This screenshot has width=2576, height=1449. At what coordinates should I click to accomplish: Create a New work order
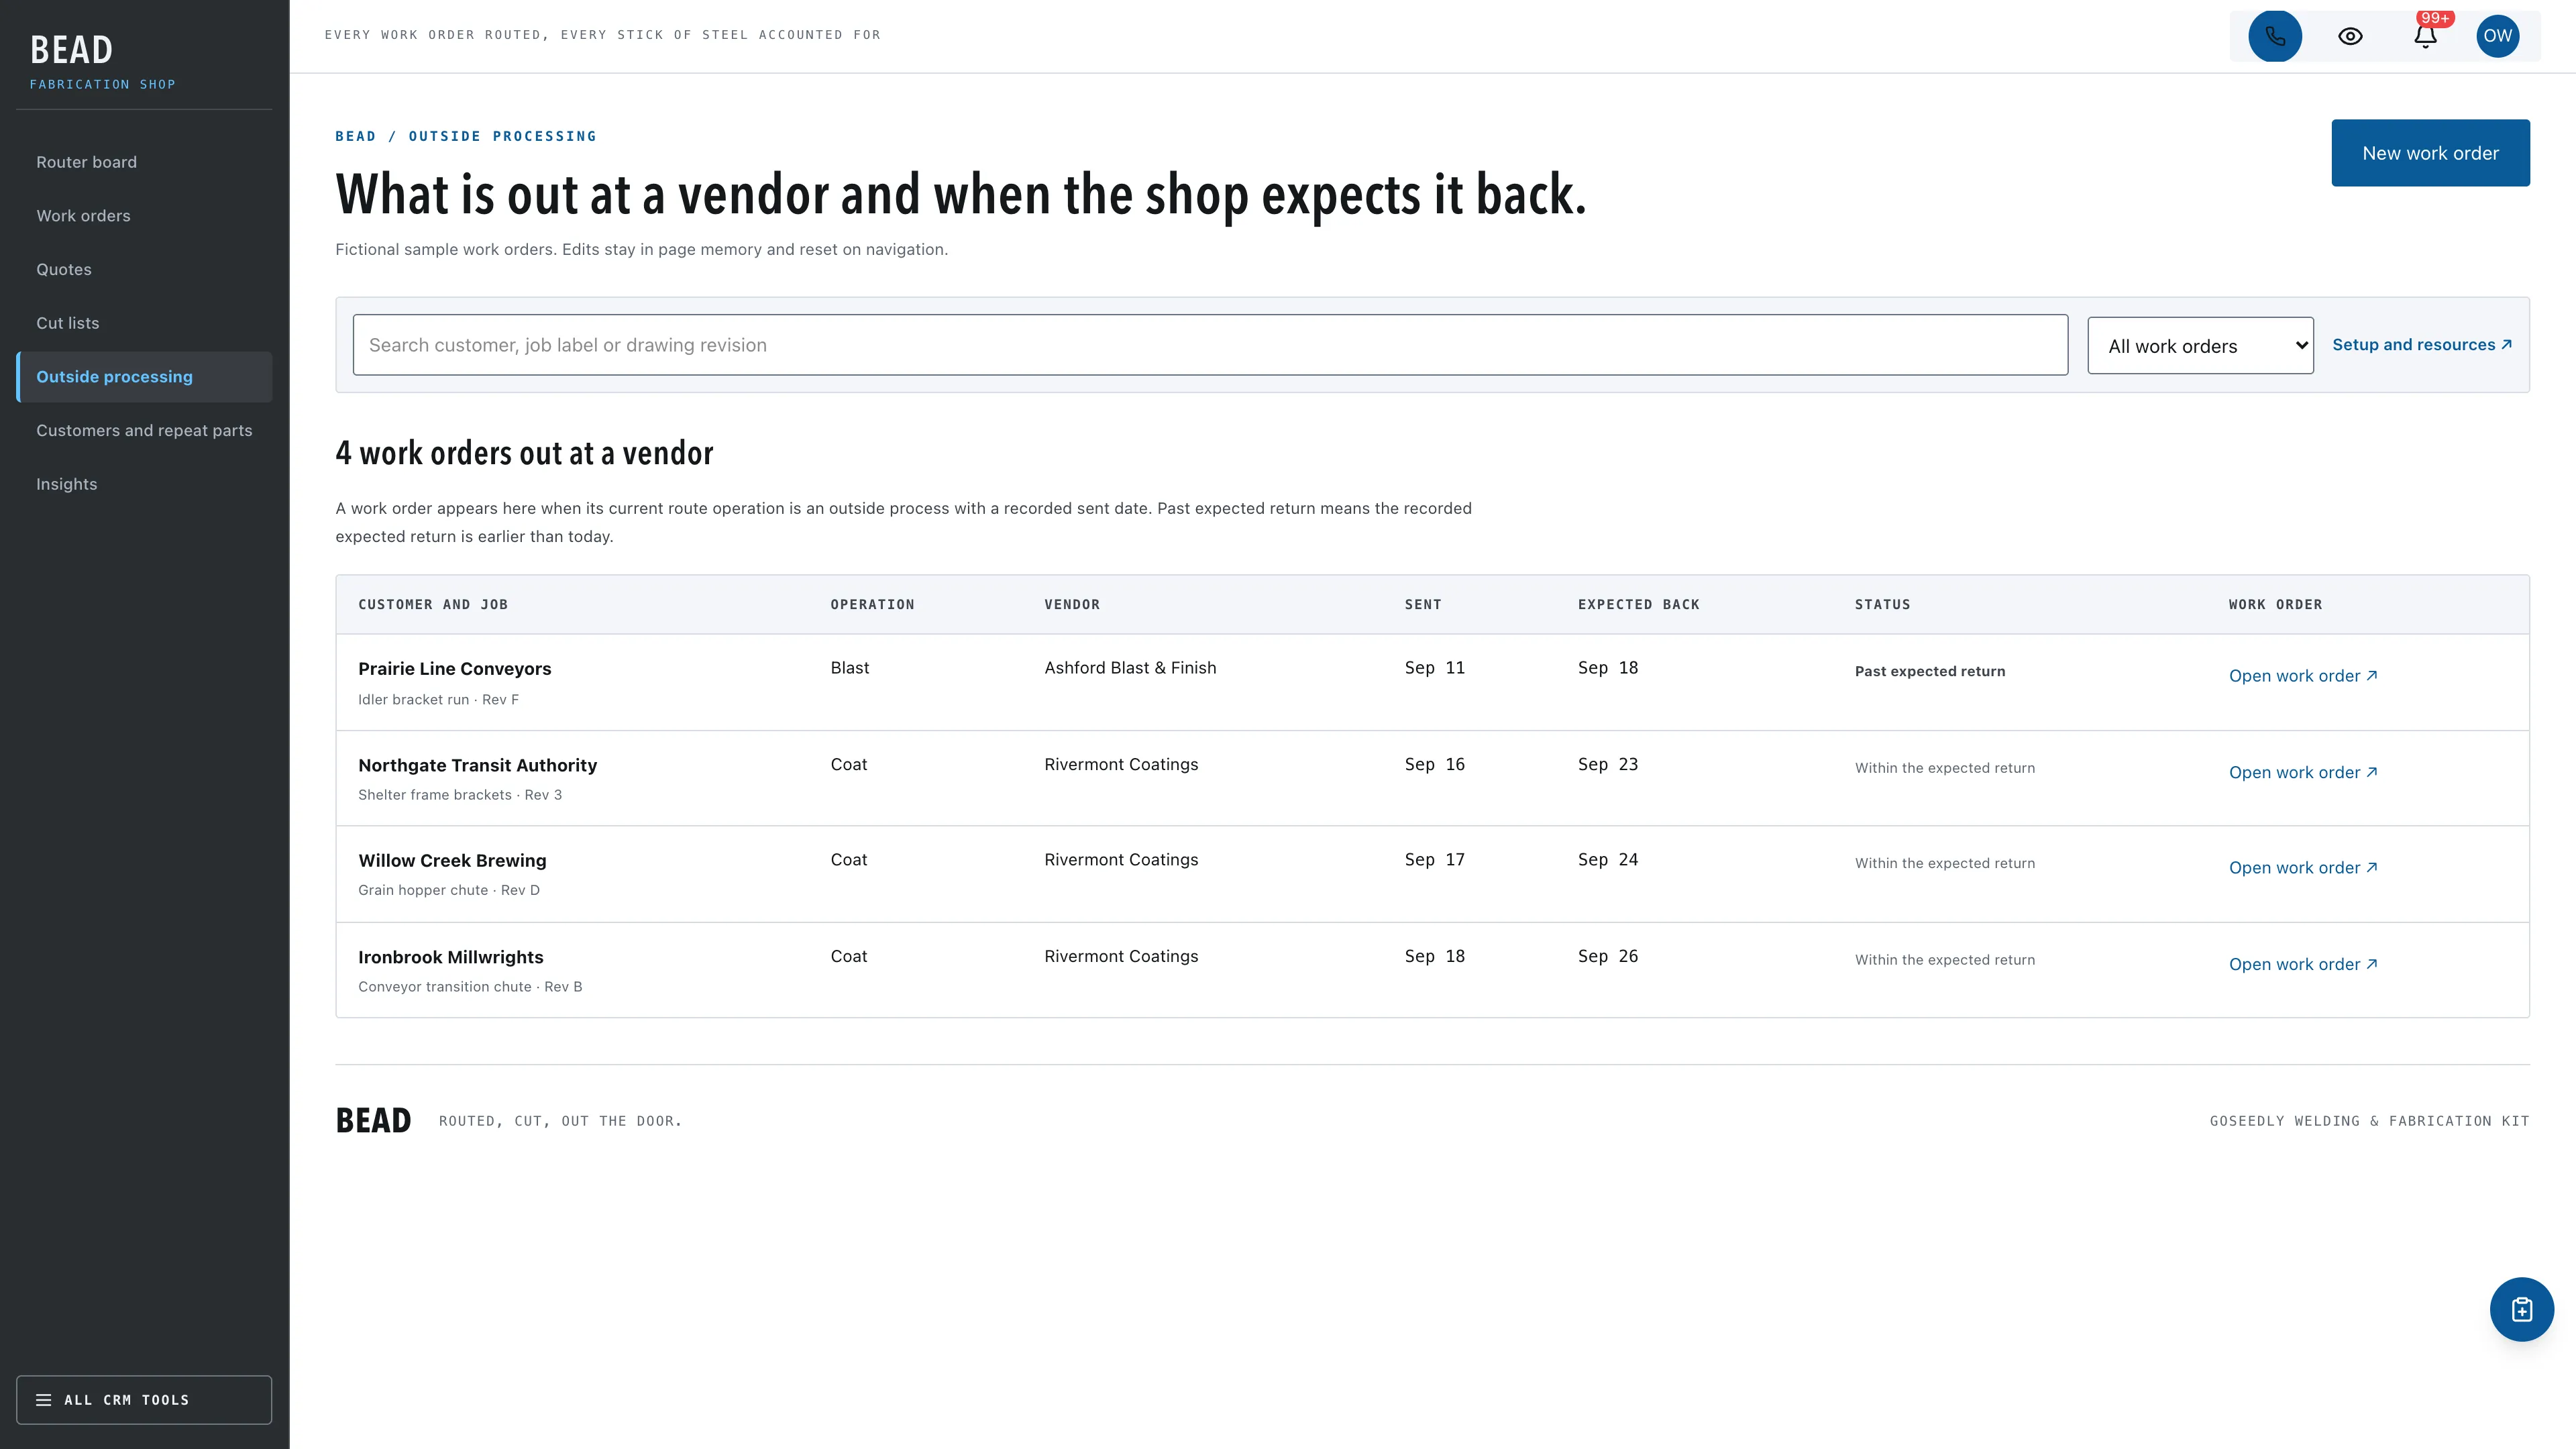coord(2430,153)
